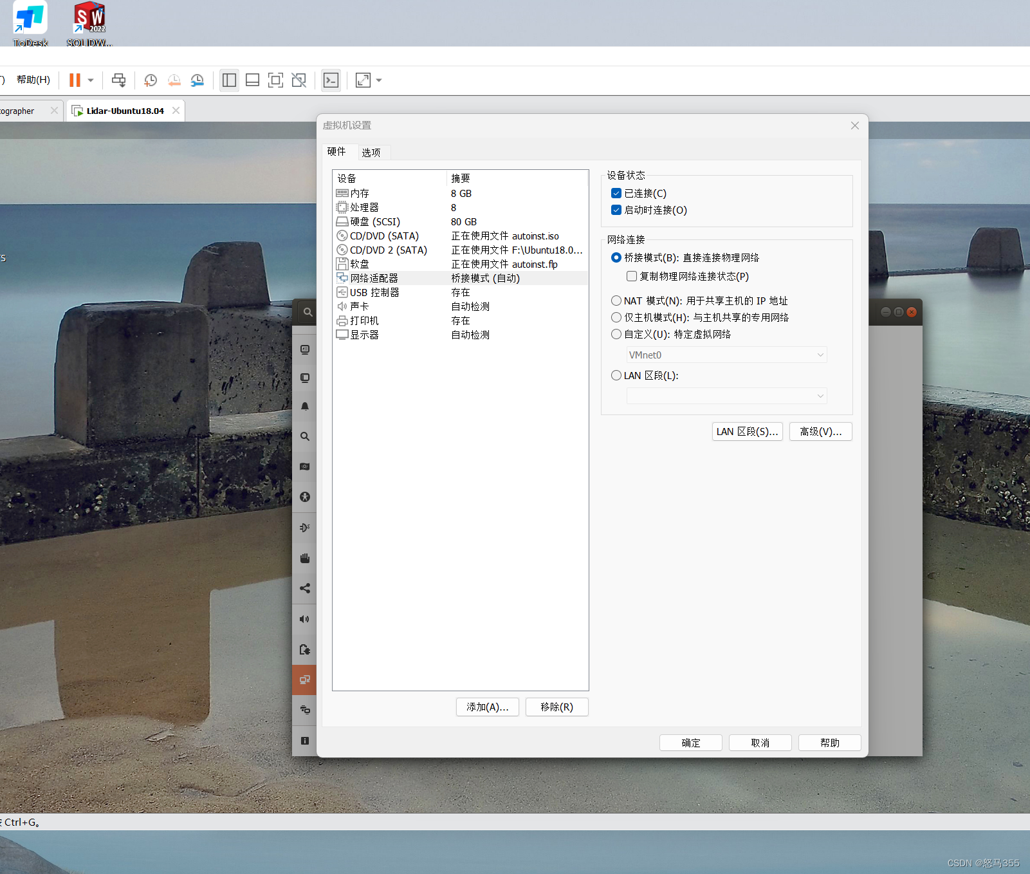Open 高级(V) network settings
The image size is (1030, 874).
coord(820,431)
